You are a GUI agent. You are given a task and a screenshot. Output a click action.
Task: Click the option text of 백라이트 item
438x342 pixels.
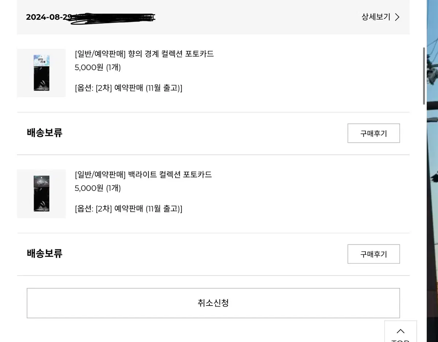[128, 209]
